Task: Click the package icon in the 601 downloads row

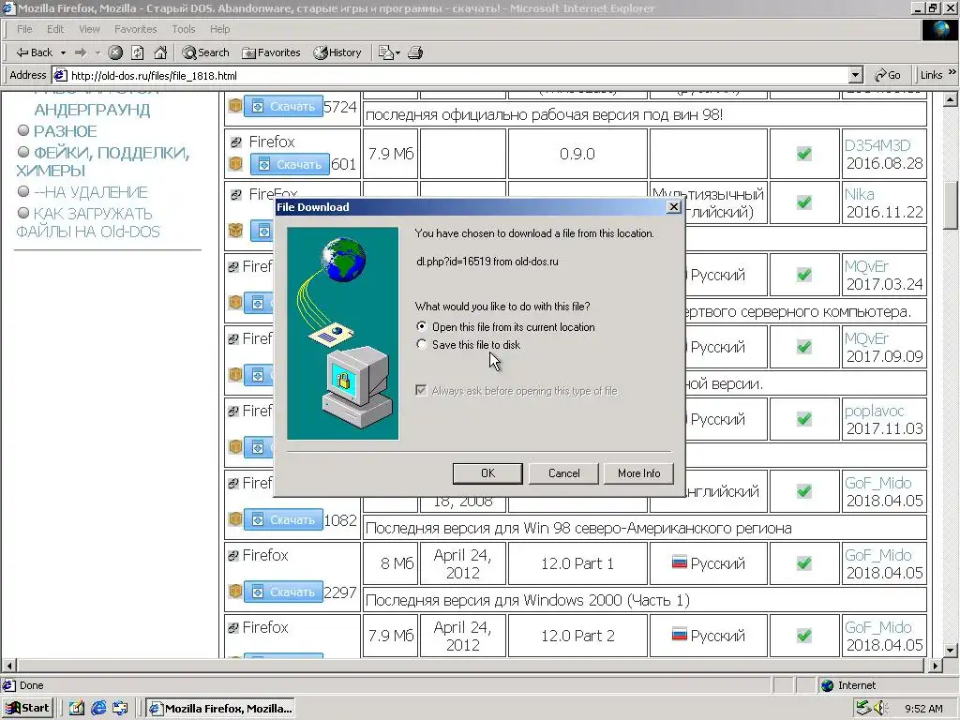Action: pos(235,164)
